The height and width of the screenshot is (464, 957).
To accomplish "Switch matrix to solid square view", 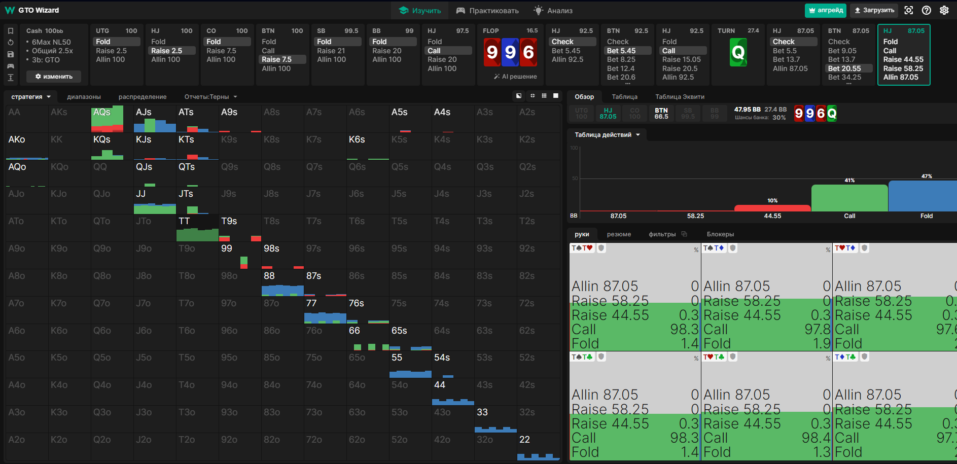I will tap(556, 96).
